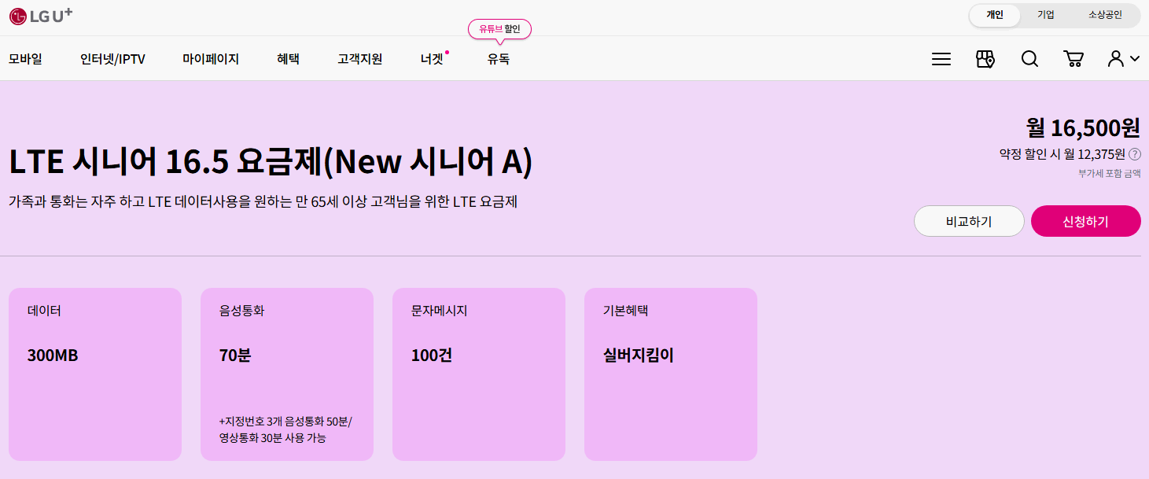Switch to 기업 mode
1149x479 pixels.
[1045, 15]
